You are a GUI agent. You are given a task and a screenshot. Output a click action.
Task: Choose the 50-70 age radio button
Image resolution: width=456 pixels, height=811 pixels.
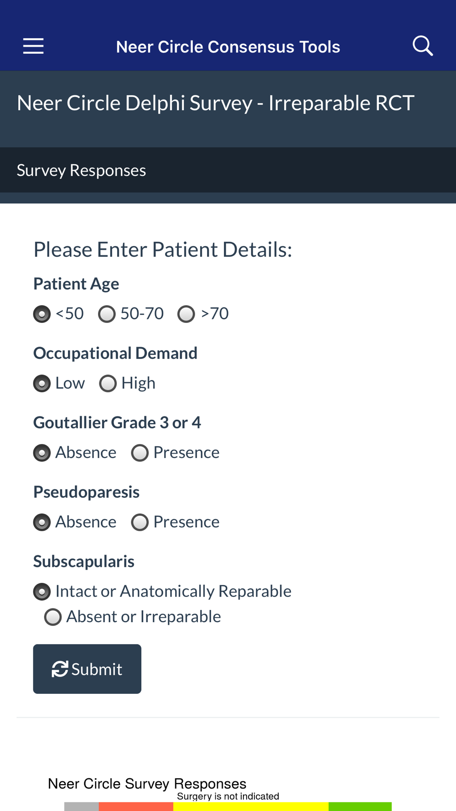click(x=107, y=314)
